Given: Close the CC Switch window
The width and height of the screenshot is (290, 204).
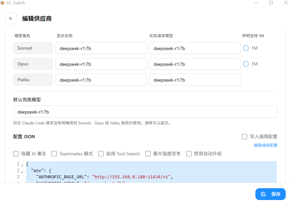Looking at the screenshot, I should point(286,3).
